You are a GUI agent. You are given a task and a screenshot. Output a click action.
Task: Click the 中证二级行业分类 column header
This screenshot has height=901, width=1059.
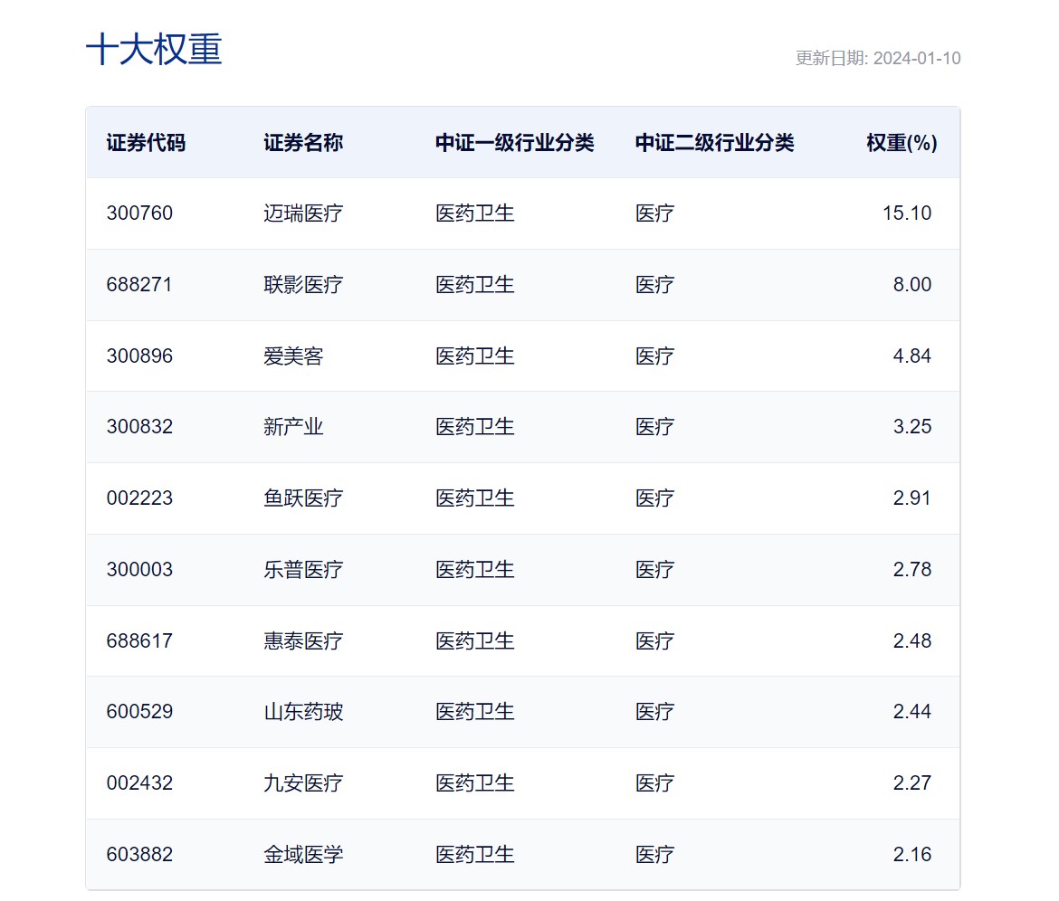click(x=714, y=142)
